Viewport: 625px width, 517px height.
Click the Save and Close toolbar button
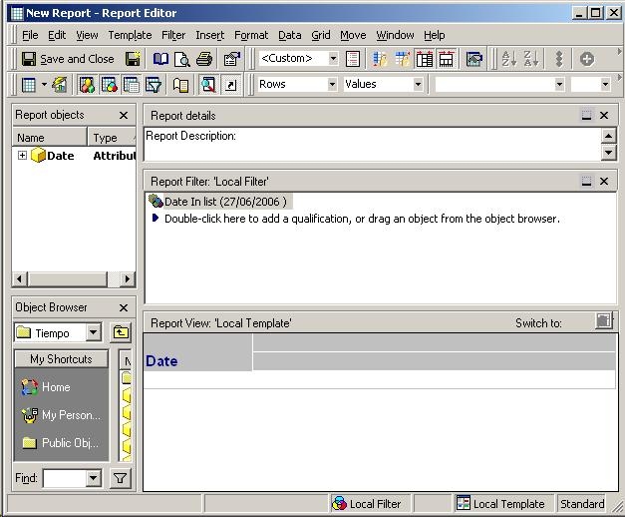coord(68,59)
